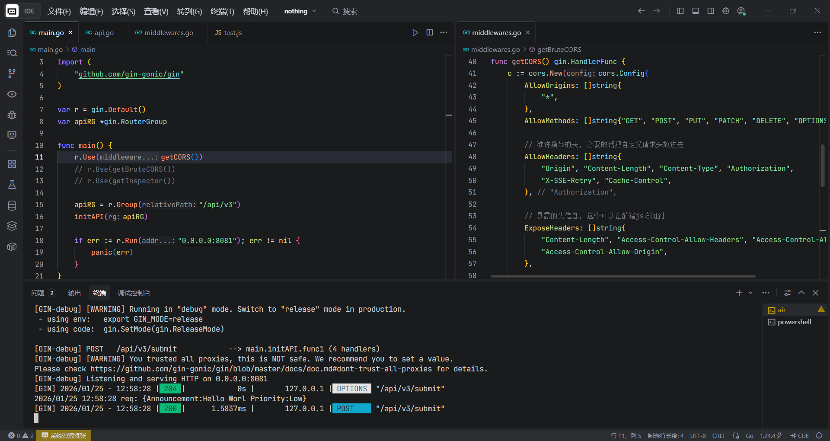Toggle the secondary sidebar visibility
This screenshot has width=830, height=441.
click(711, 11)
